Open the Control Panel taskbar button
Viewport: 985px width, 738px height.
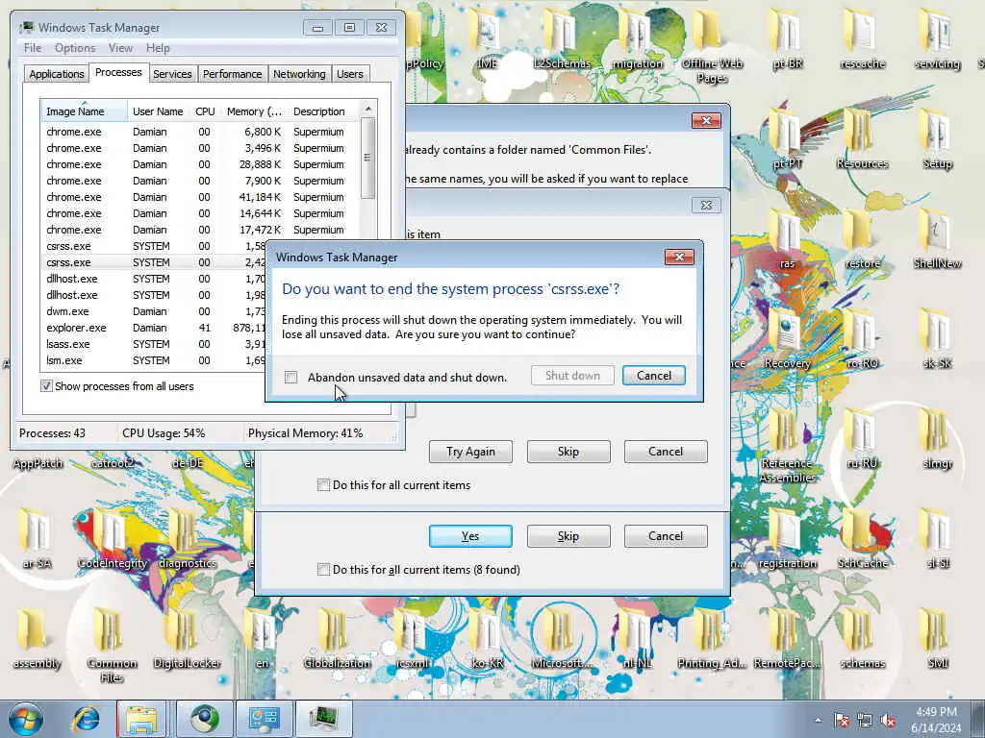click(264, 719)
